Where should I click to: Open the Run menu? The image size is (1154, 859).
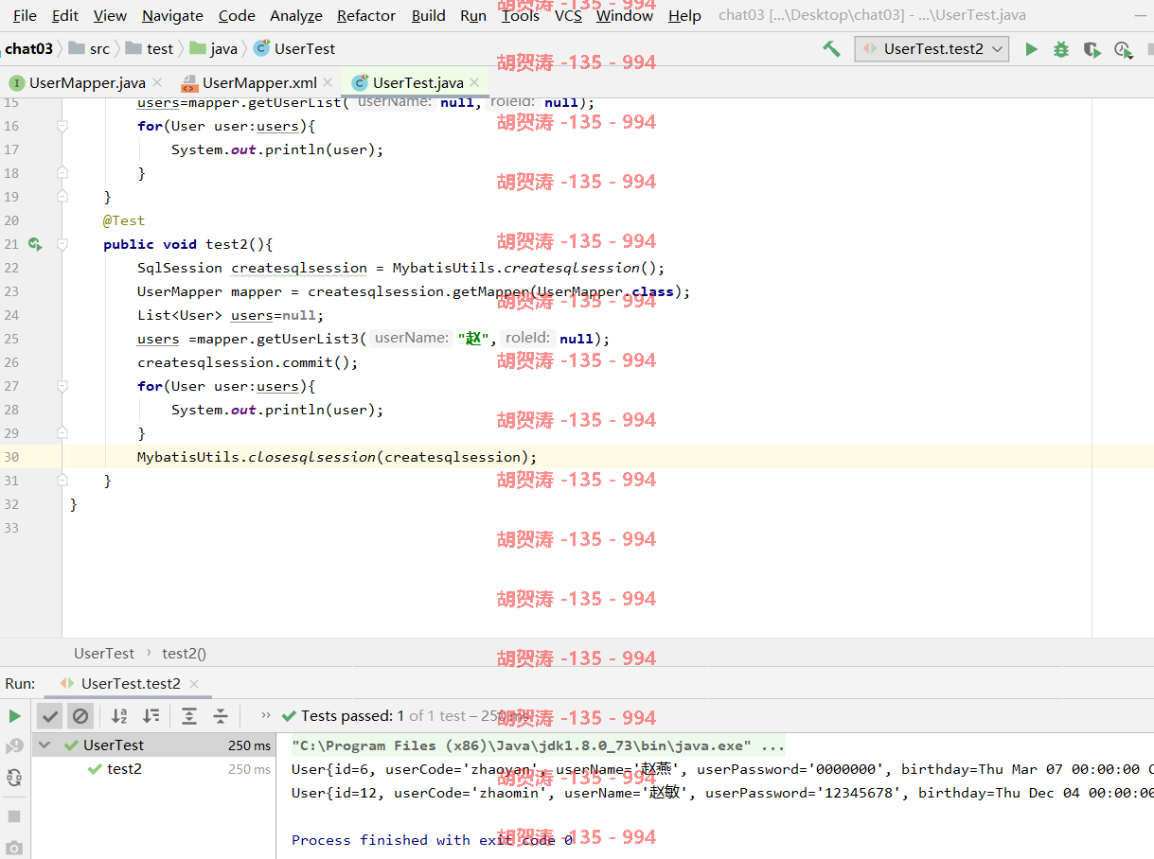(473, 15)
